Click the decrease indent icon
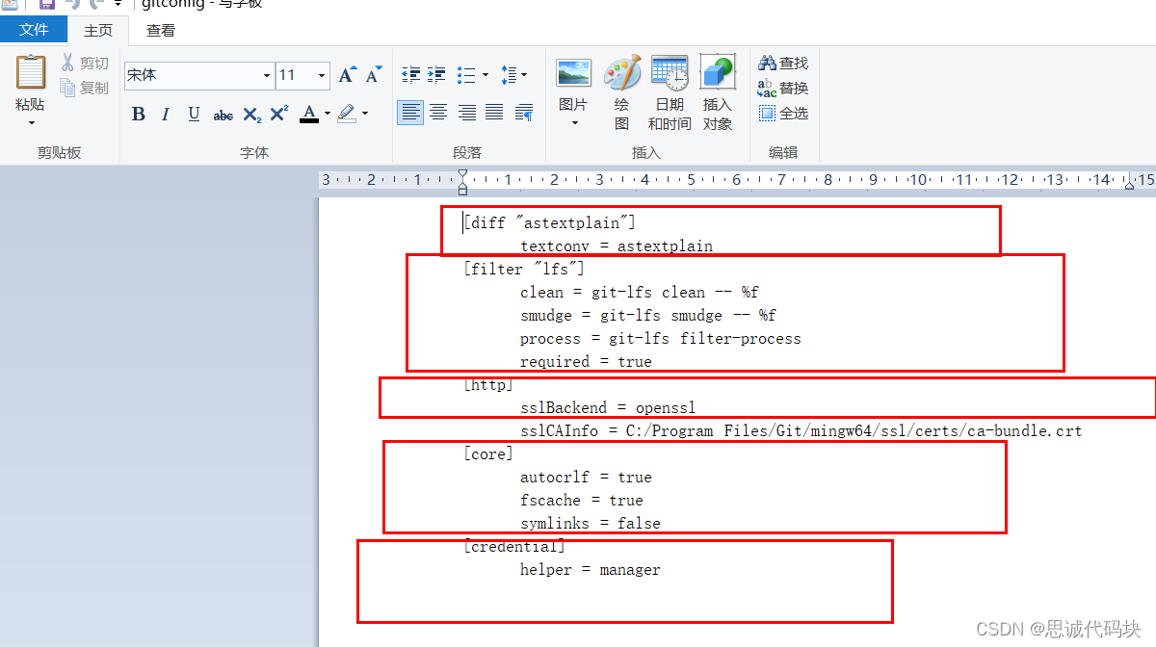This screenshot has width=1156, height=647. click(x=410, y=74)
